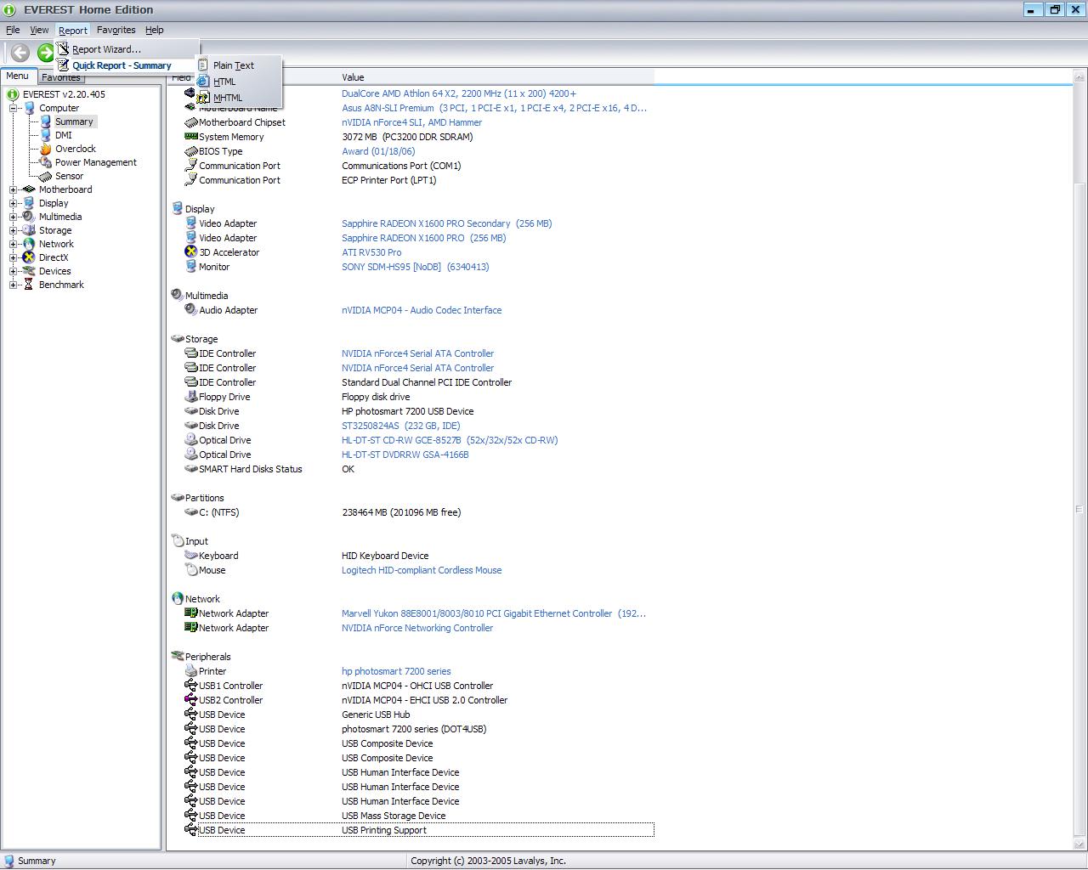Screen dimensions: 1088x870
Task: Click the Overclock flame icon
Action: [46, 149]
